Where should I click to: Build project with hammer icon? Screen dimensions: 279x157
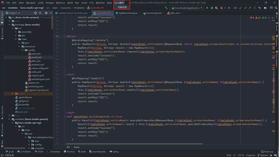(166, 8)
